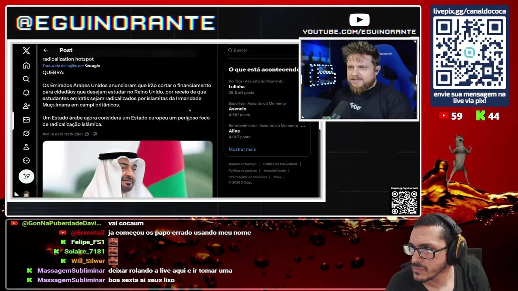The image size is (518, 291).
Task: Click the emote next to Will_Silwer
Action: coord(113,261)
